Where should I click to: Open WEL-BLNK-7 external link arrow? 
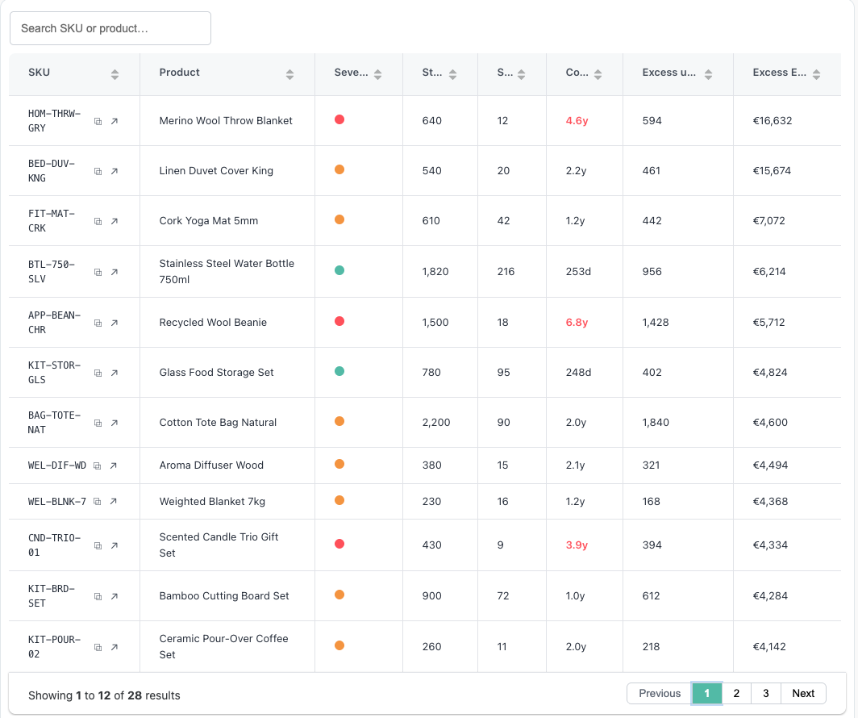pos(113,501)
